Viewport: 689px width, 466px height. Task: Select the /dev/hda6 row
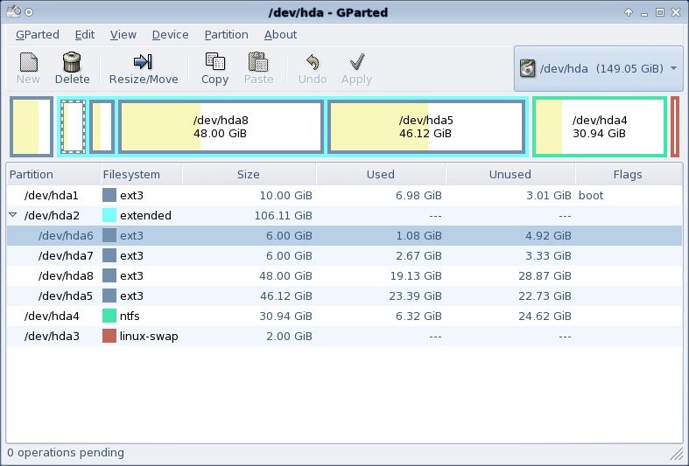coord(344,236)
